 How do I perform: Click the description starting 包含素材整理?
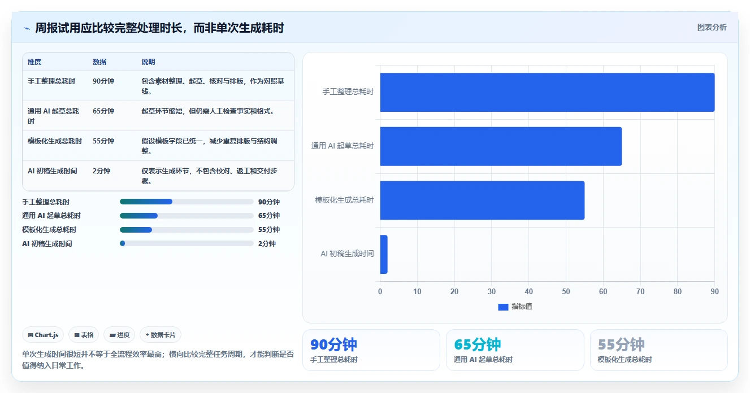[212, 86]
